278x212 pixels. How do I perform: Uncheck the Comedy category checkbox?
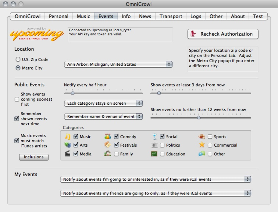[116, 136]
